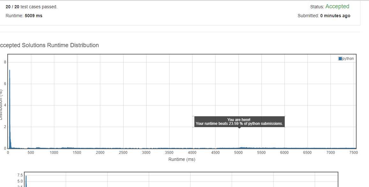Click the 5000 x-axis tick label
Viewport: 369px width, 187px height.
[x=238, y=153]
